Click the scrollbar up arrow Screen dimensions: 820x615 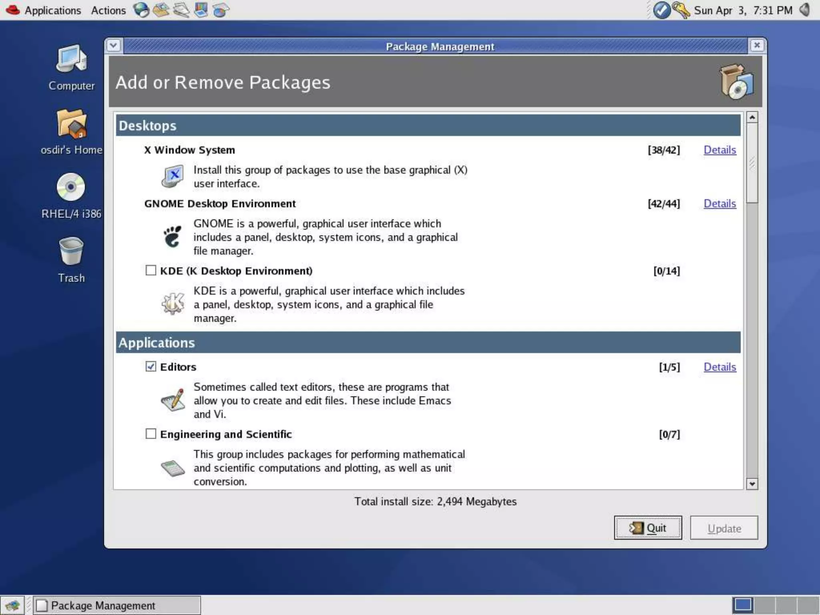coord(752,118)
